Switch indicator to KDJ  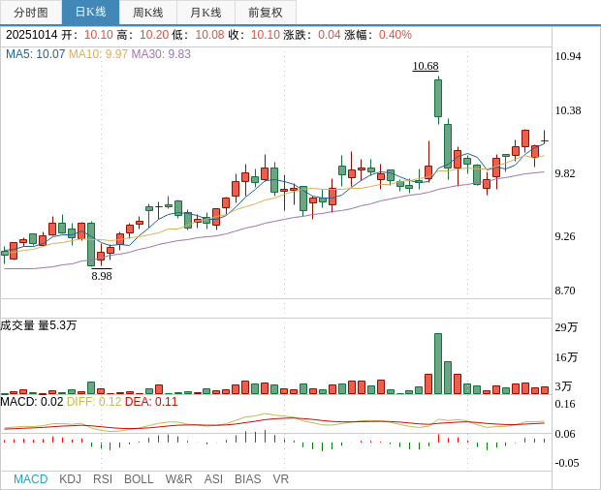point(70,479)
